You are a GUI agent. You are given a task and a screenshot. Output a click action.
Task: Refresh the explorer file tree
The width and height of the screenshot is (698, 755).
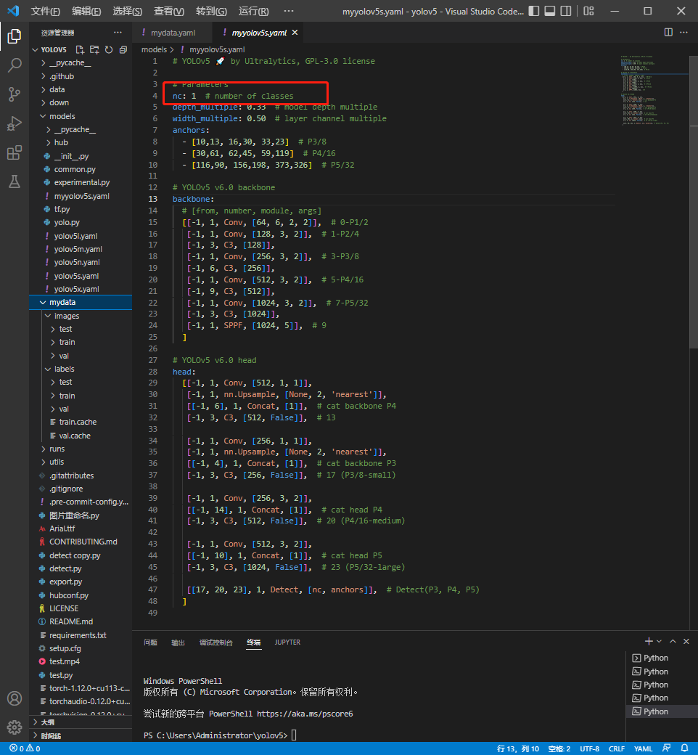pyautogui.click(x=109, y=49)
